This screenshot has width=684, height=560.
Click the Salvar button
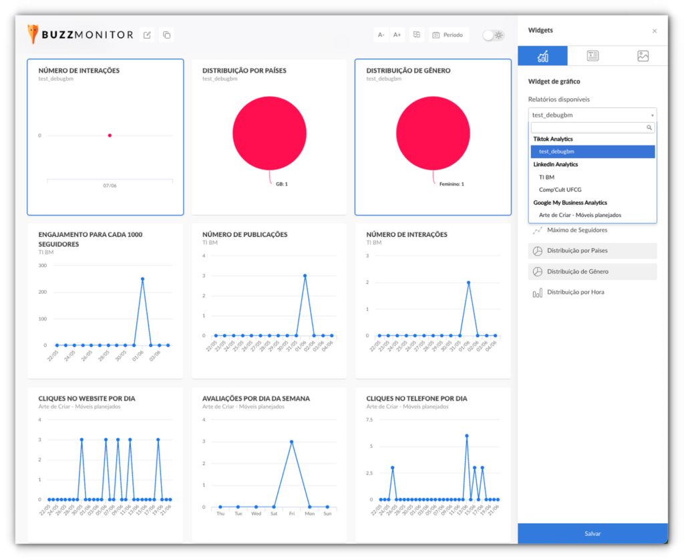(592, 534)
